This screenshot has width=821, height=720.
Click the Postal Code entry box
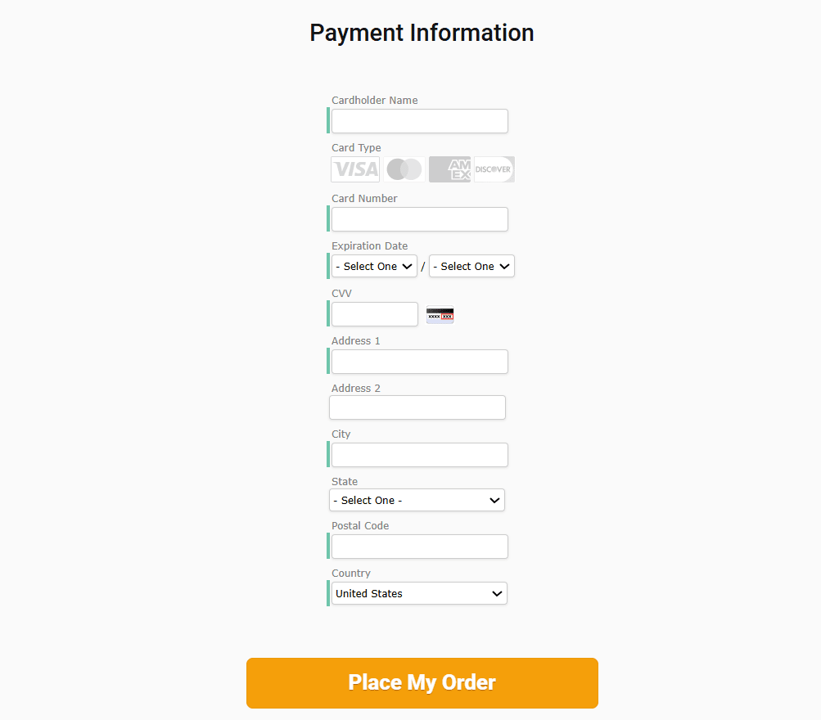coord(419,546)
